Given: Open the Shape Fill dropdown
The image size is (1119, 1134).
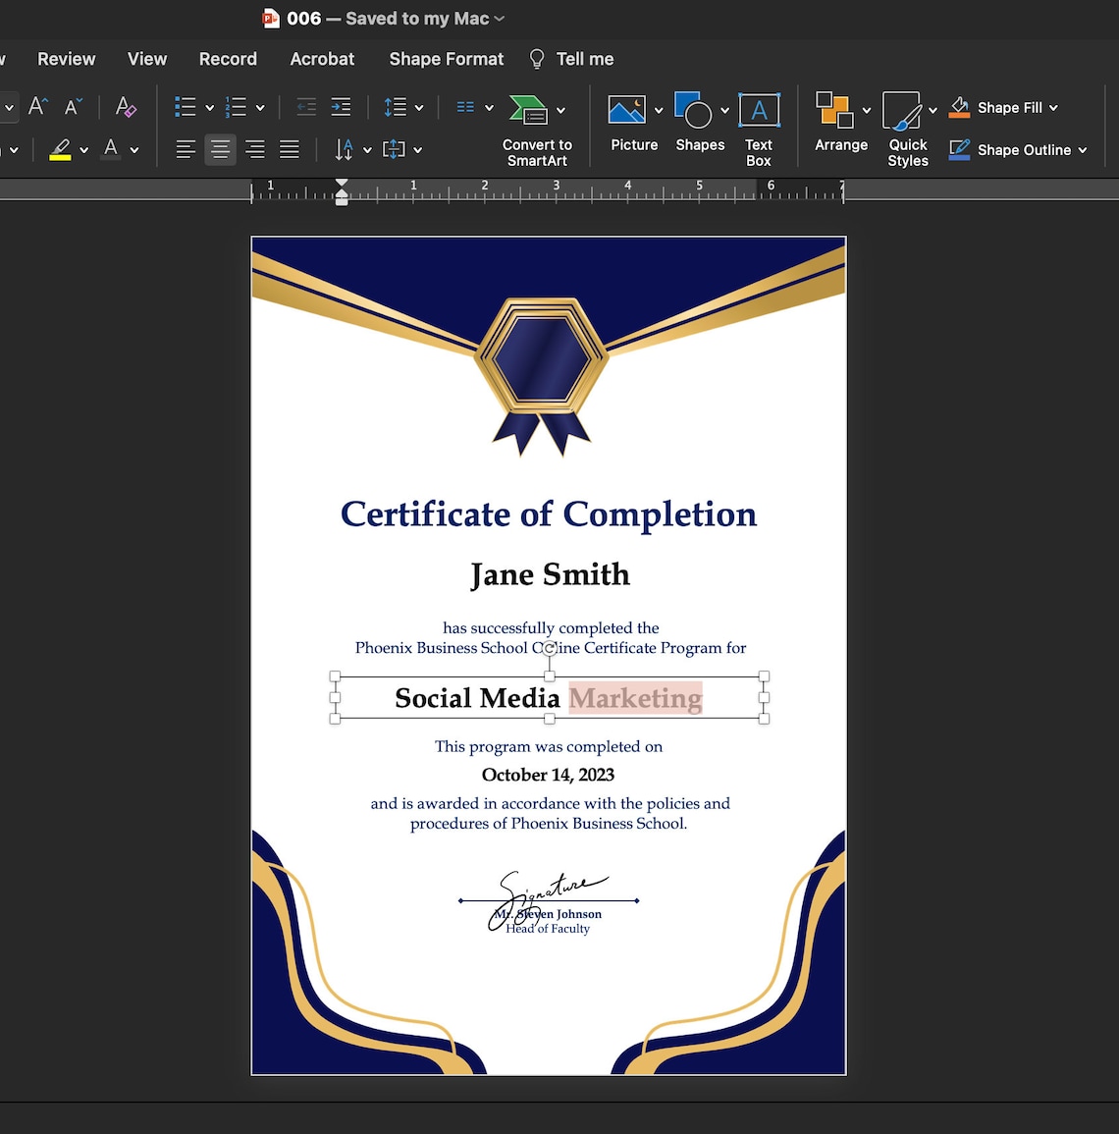Looking at the screenshot, I should click(1002, 107).
